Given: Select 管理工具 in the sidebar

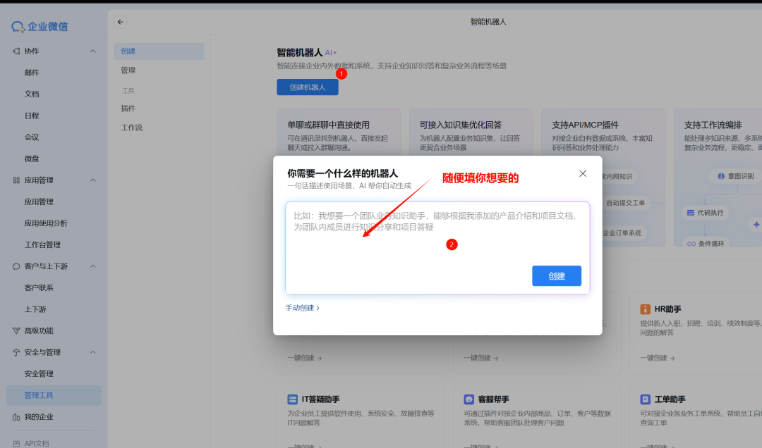Looking at the screenshot, I should 54,395.
